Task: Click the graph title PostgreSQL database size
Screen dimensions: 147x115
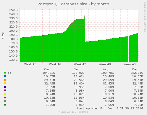Action: pyautogui.click(x=62, y=4)
